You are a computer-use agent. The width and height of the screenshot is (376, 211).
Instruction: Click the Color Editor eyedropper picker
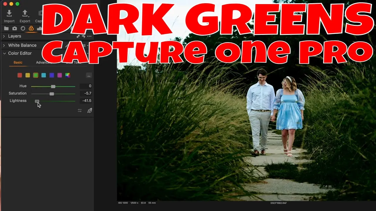(x=90, y=110)
